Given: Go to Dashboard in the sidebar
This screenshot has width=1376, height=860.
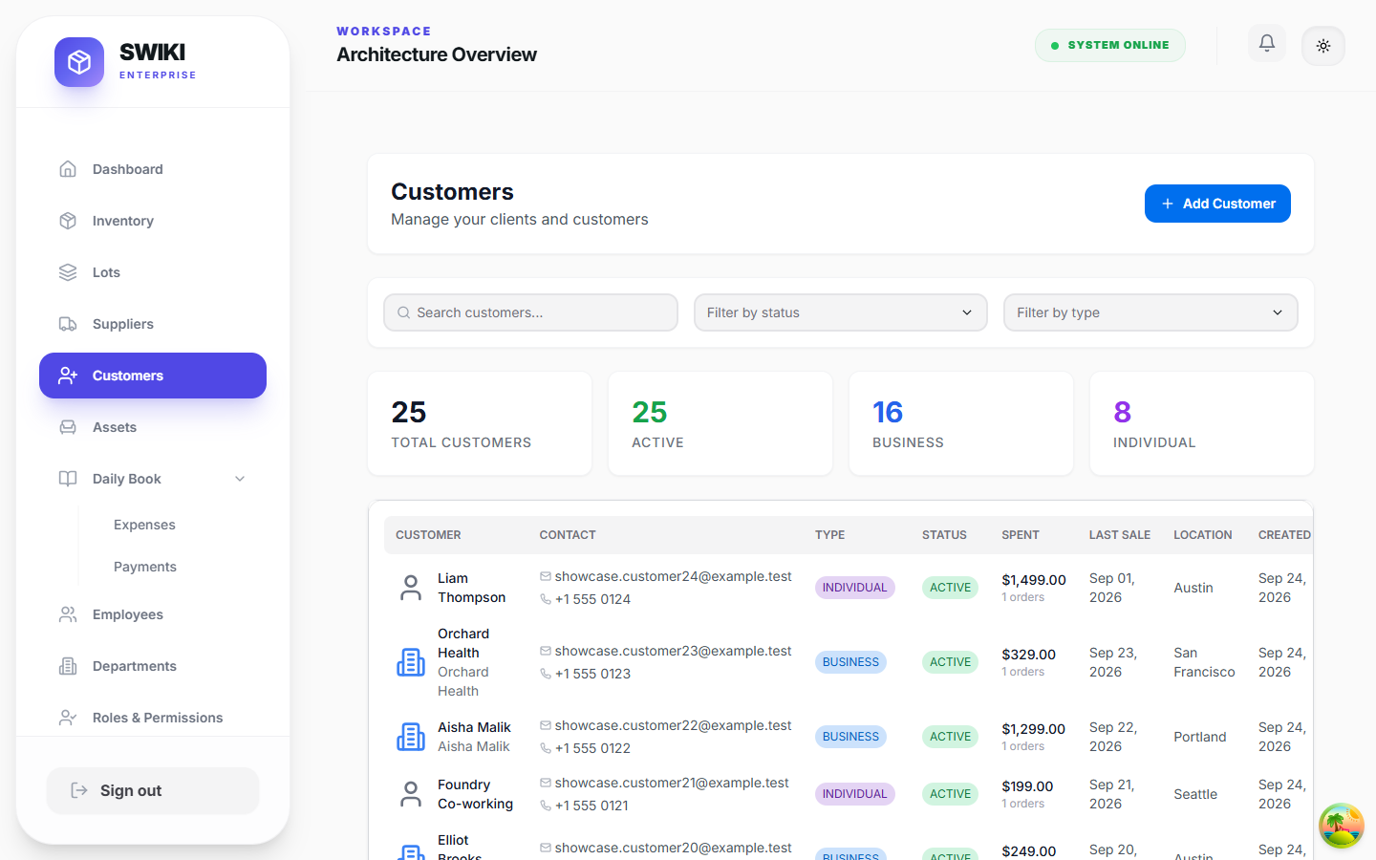Looking at the screenshot, I should click(x=153, y=169).
